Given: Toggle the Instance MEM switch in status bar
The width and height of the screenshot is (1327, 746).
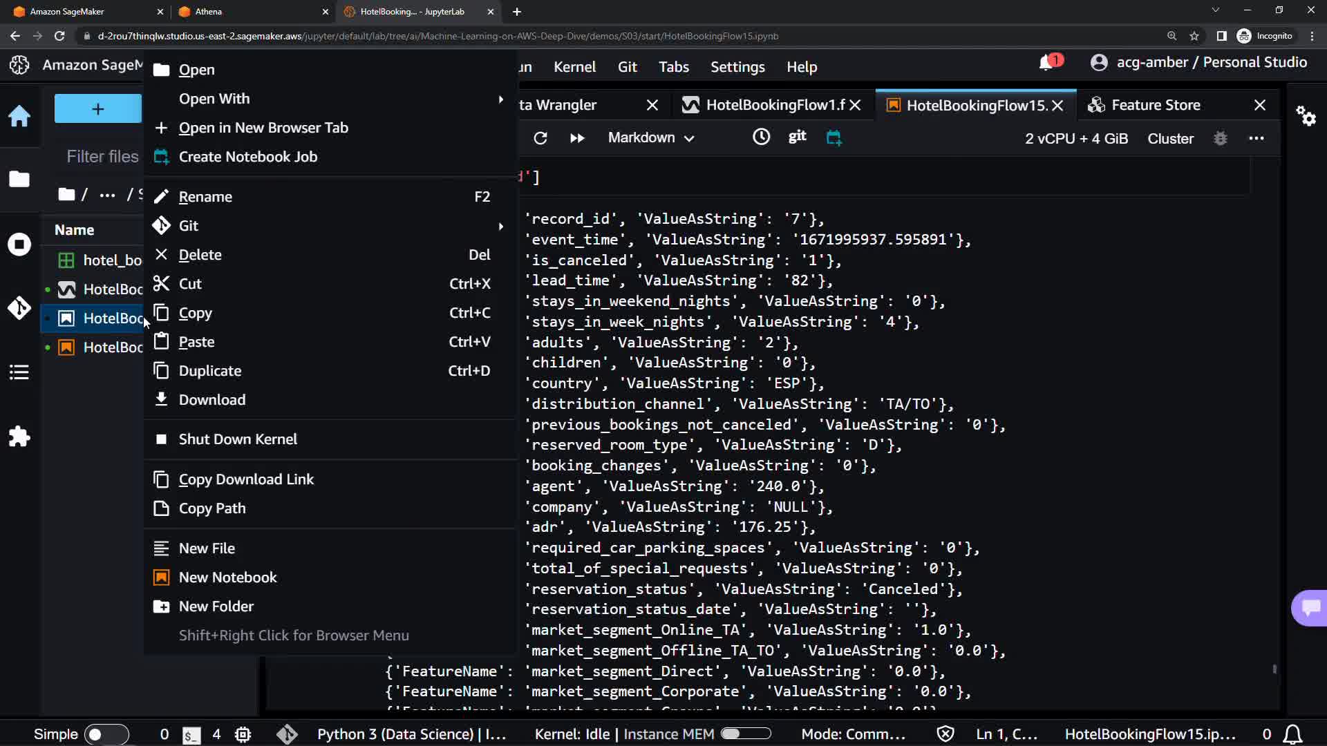Looking at the screenshot, I should tap(745, 734).
